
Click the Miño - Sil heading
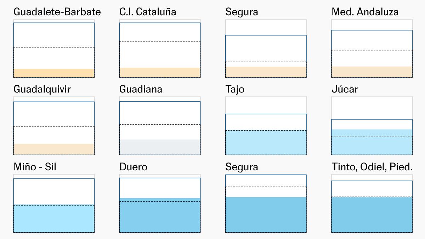35,167
